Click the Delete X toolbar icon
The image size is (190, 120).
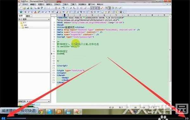(59, 8)
